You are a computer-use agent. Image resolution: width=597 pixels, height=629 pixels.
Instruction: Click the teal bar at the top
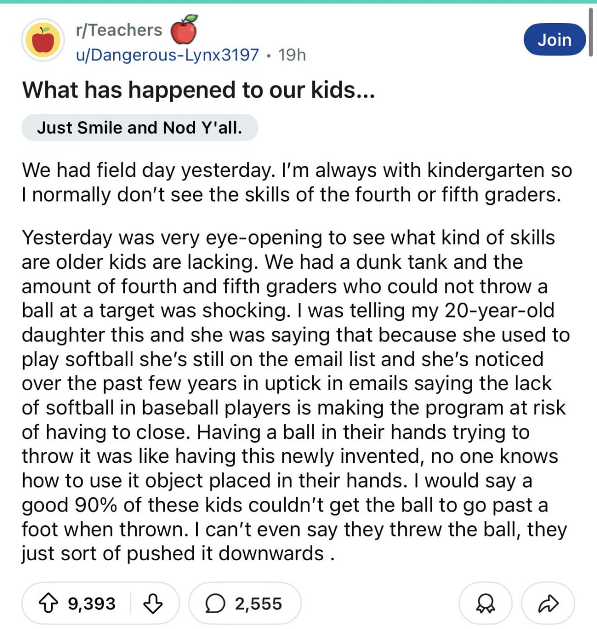click(x=298, y=1)
